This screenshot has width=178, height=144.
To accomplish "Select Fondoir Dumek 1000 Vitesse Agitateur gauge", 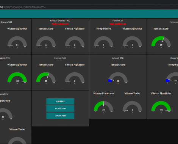I will coord(75,42).
